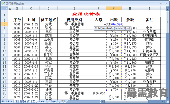Select row 3 header
170x104 pixels.
pos(5,24)
